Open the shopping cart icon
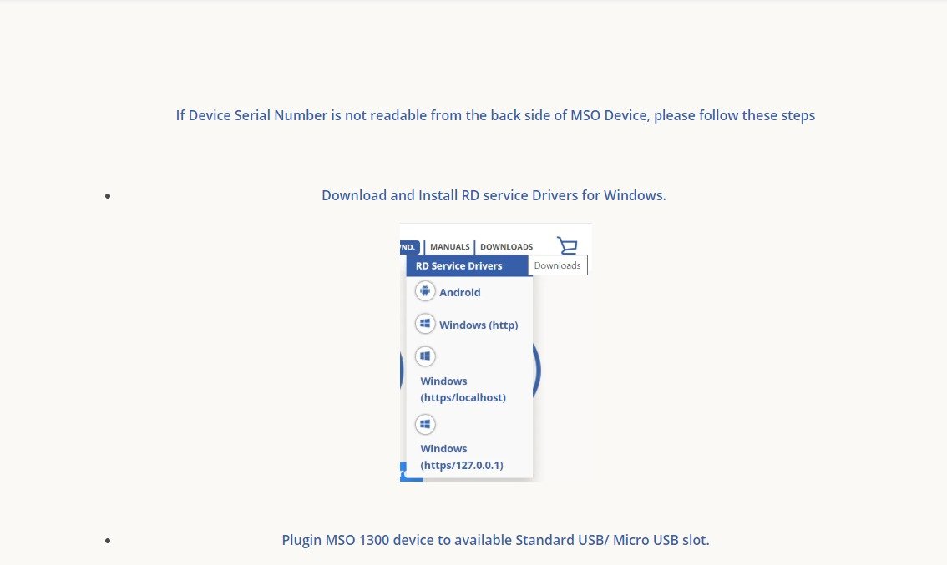 point(567,245)
